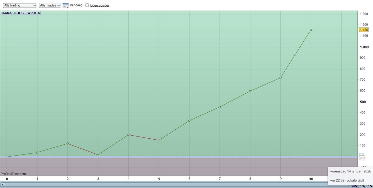Click the 300 vertical axis value

(363, 123)
